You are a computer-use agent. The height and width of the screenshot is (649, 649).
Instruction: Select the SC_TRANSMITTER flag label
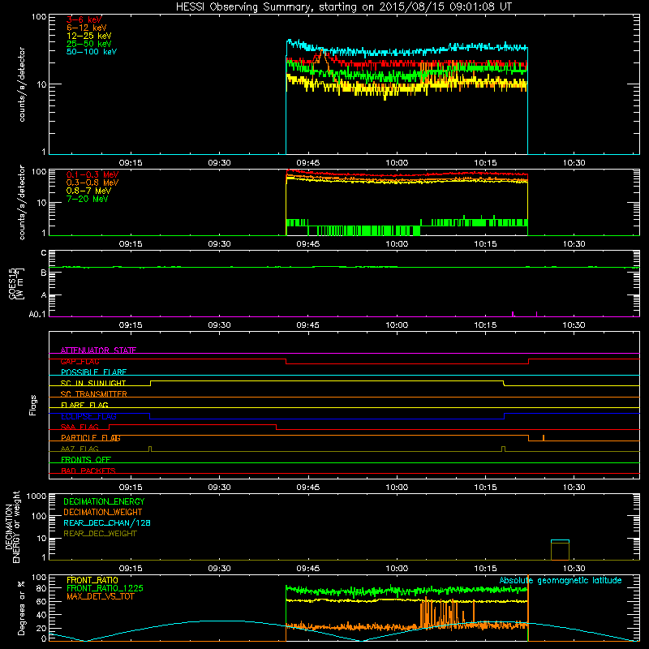tap(93, 394)
